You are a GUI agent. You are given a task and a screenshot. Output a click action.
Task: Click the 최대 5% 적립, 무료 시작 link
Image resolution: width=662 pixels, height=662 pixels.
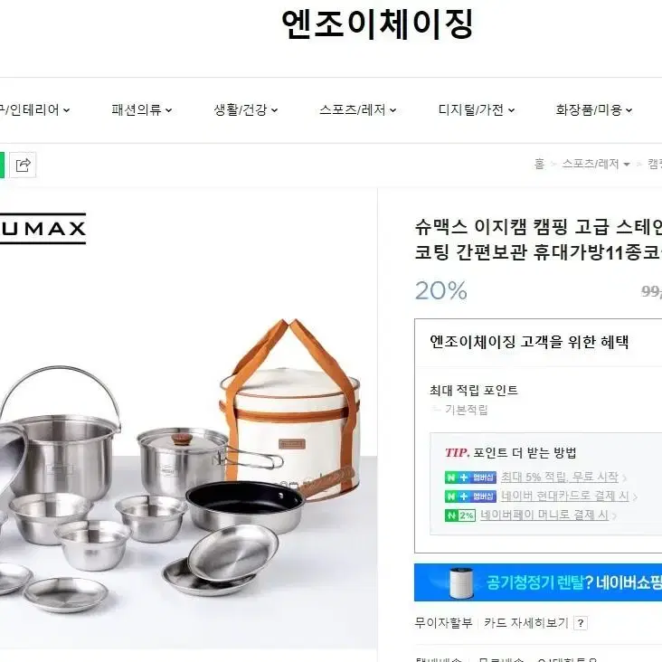[560, 478]
